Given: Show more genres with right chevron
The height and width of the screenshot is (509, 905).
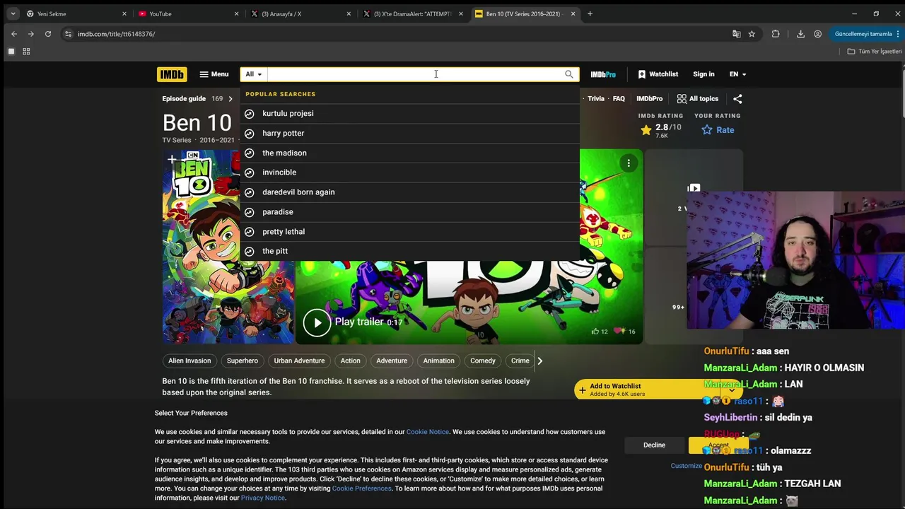Looking at the screenshot, I should tap(539, 361).
